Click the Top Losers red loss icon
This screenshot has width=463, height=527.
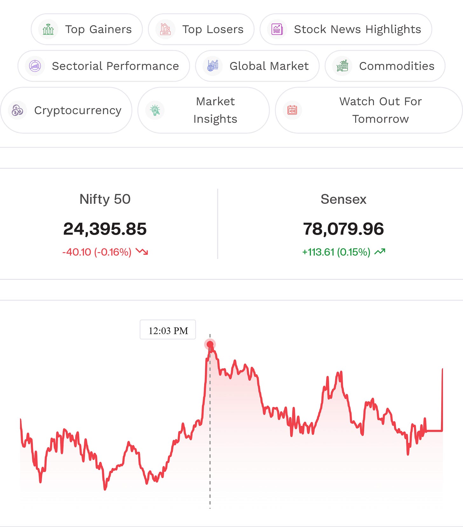click(165, 29)
